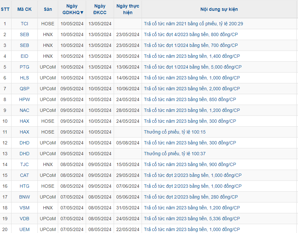Open the NAC stock code link

pyautogui.click(x=24, y=110)
